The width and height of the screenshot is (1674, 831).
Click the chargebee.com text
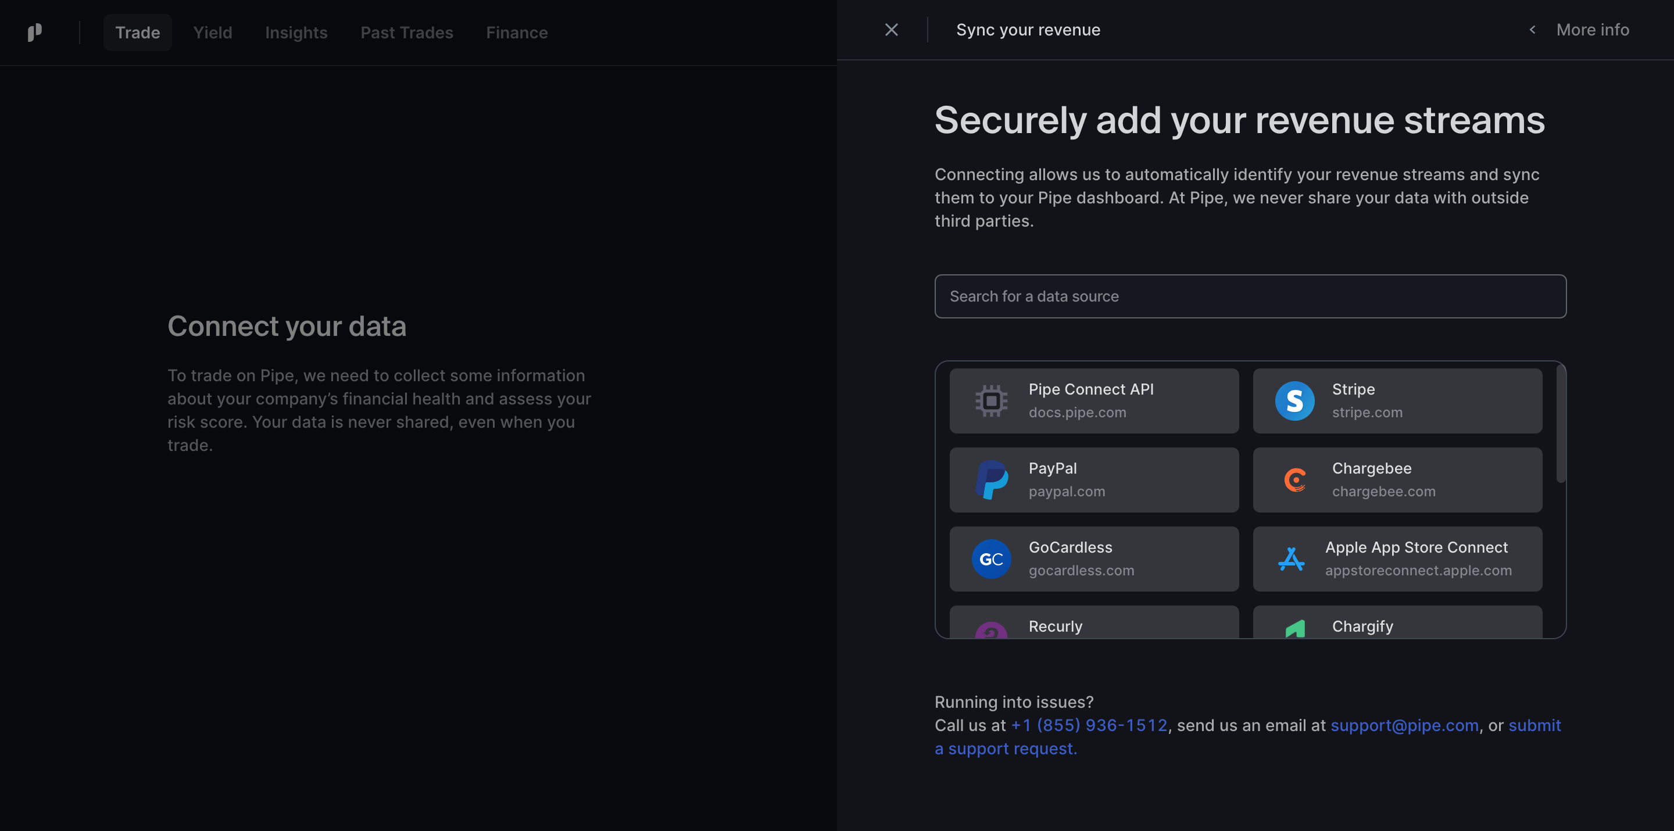point(1383,491)
